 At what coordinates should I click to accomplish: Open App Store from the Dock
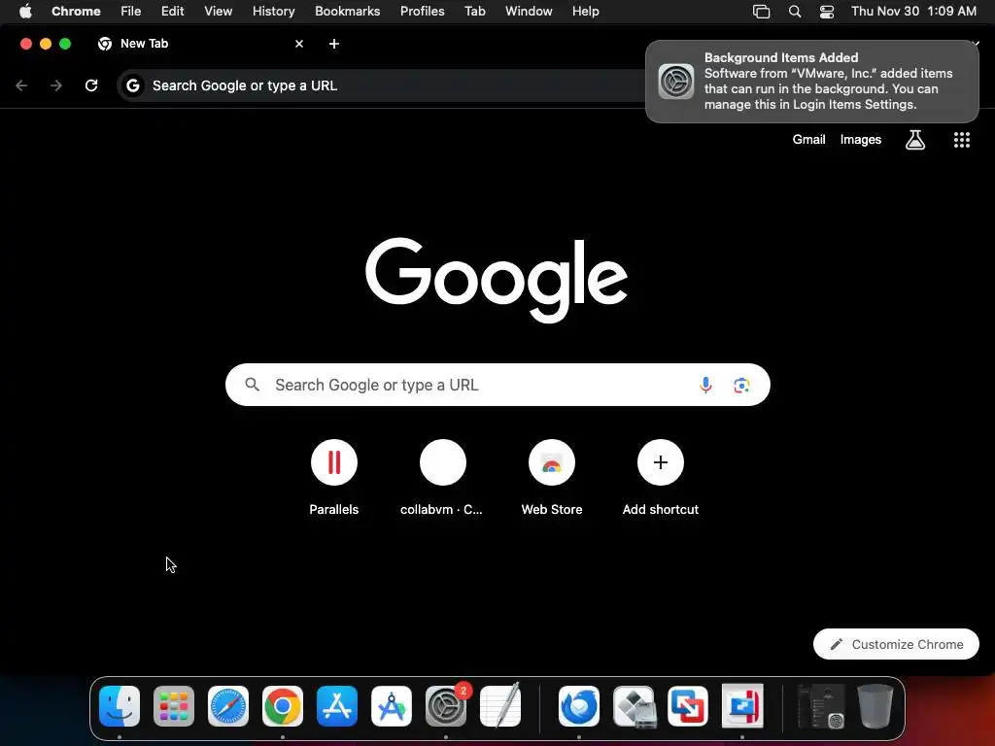coord(337,706)
